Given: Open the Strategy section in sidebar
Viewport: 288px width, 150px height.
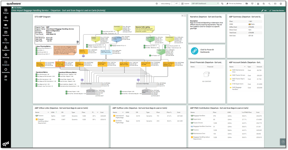Looking at the screenshot, I should point(5,19).
